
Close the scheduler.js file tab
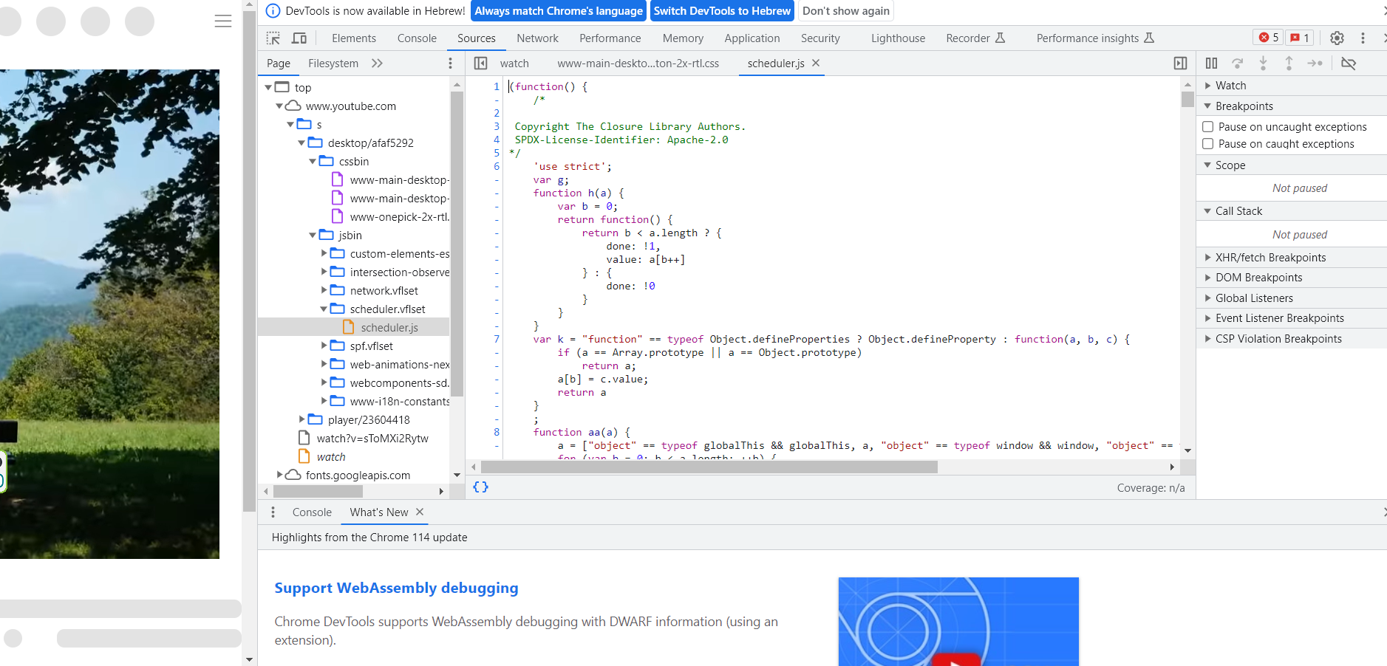[x=816, y=63]
